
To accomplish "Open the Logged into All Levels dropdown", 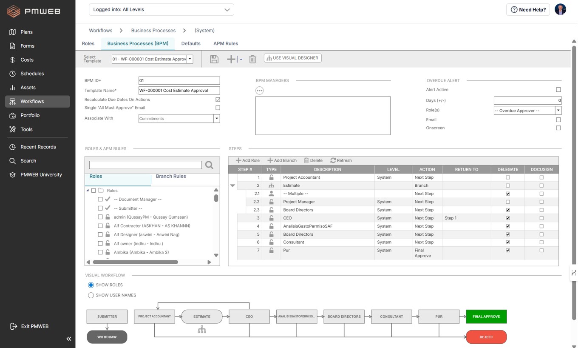I will pyautogui.click(x=162, y=9).
